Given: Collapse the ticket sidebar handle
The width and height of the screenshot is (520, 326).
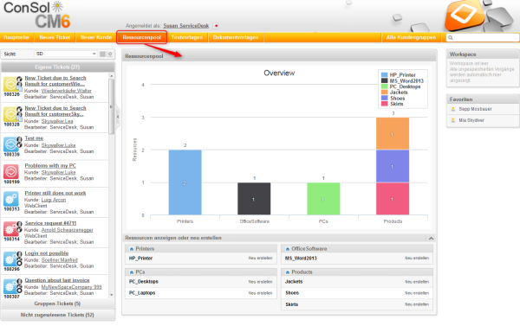Looking at the screenshot, I should (118, 117).
